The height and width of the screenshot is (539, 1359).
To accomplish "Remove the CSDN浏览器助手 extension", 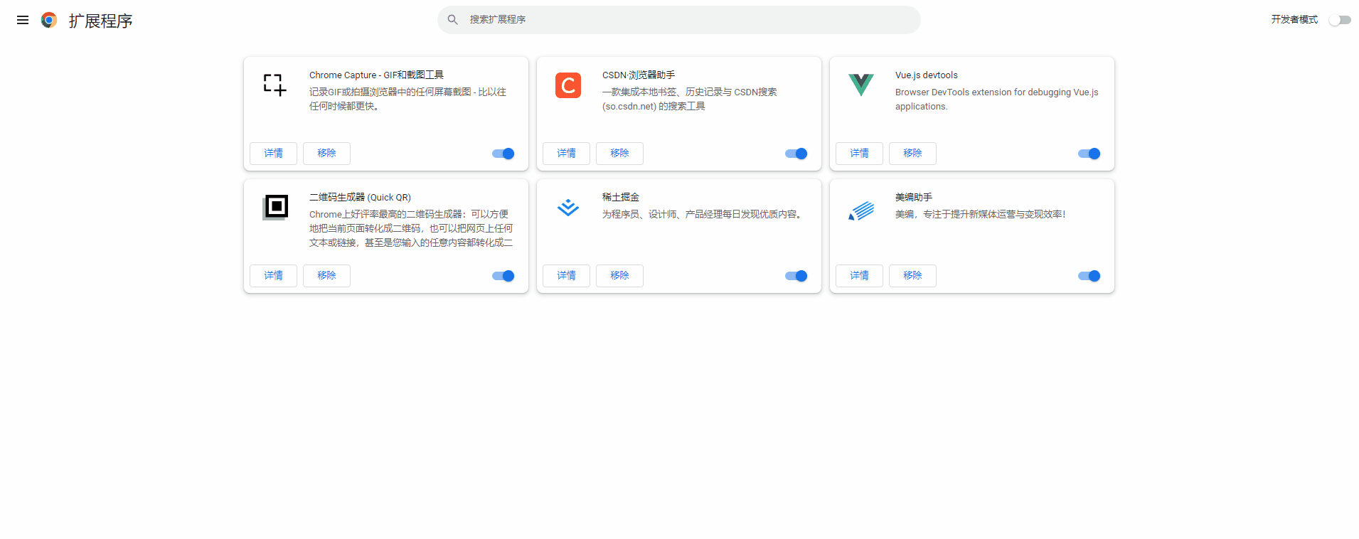I will [x=619, y=154].
